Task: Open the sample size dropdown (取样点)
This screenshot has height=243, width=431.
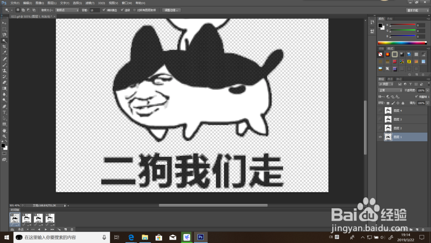Action: pyautogui.click(x=67, y=10)
